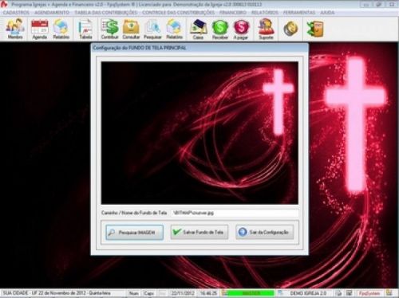Click the exit door toolbar icon
The image size is (399, 298).
(315, 29)
